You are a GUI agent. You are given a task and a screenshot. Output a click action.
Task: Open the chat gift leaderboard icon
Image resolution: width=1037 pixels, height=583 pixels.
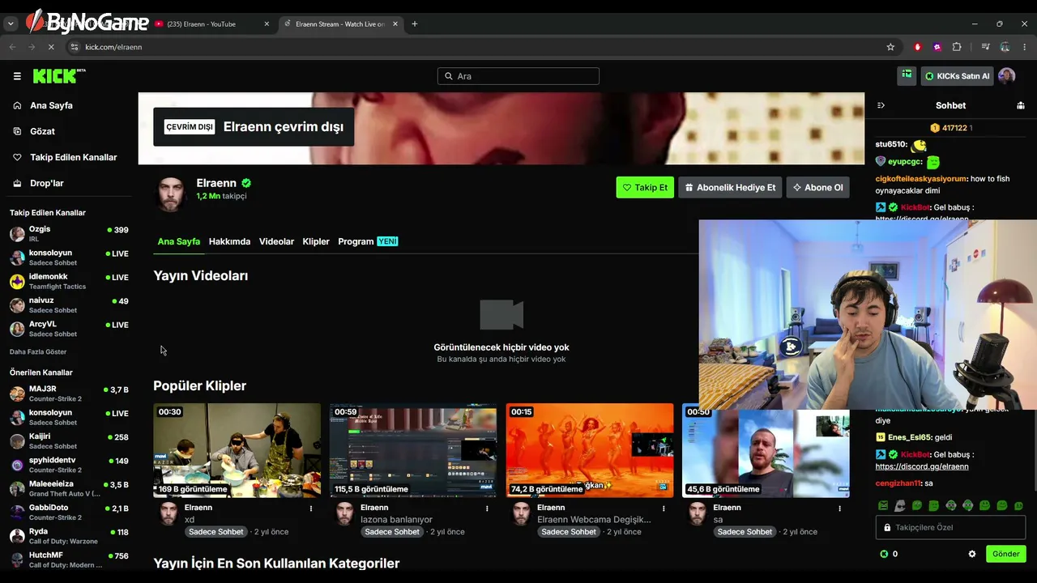(1021, 105)
